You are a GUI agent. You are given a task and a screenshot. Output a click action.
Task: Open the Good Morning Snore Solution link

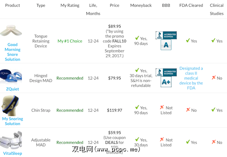[13, 52]
